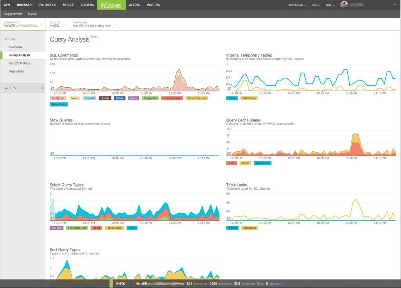
Task: Toggle the Insert legend series
Action: (134, 98)
